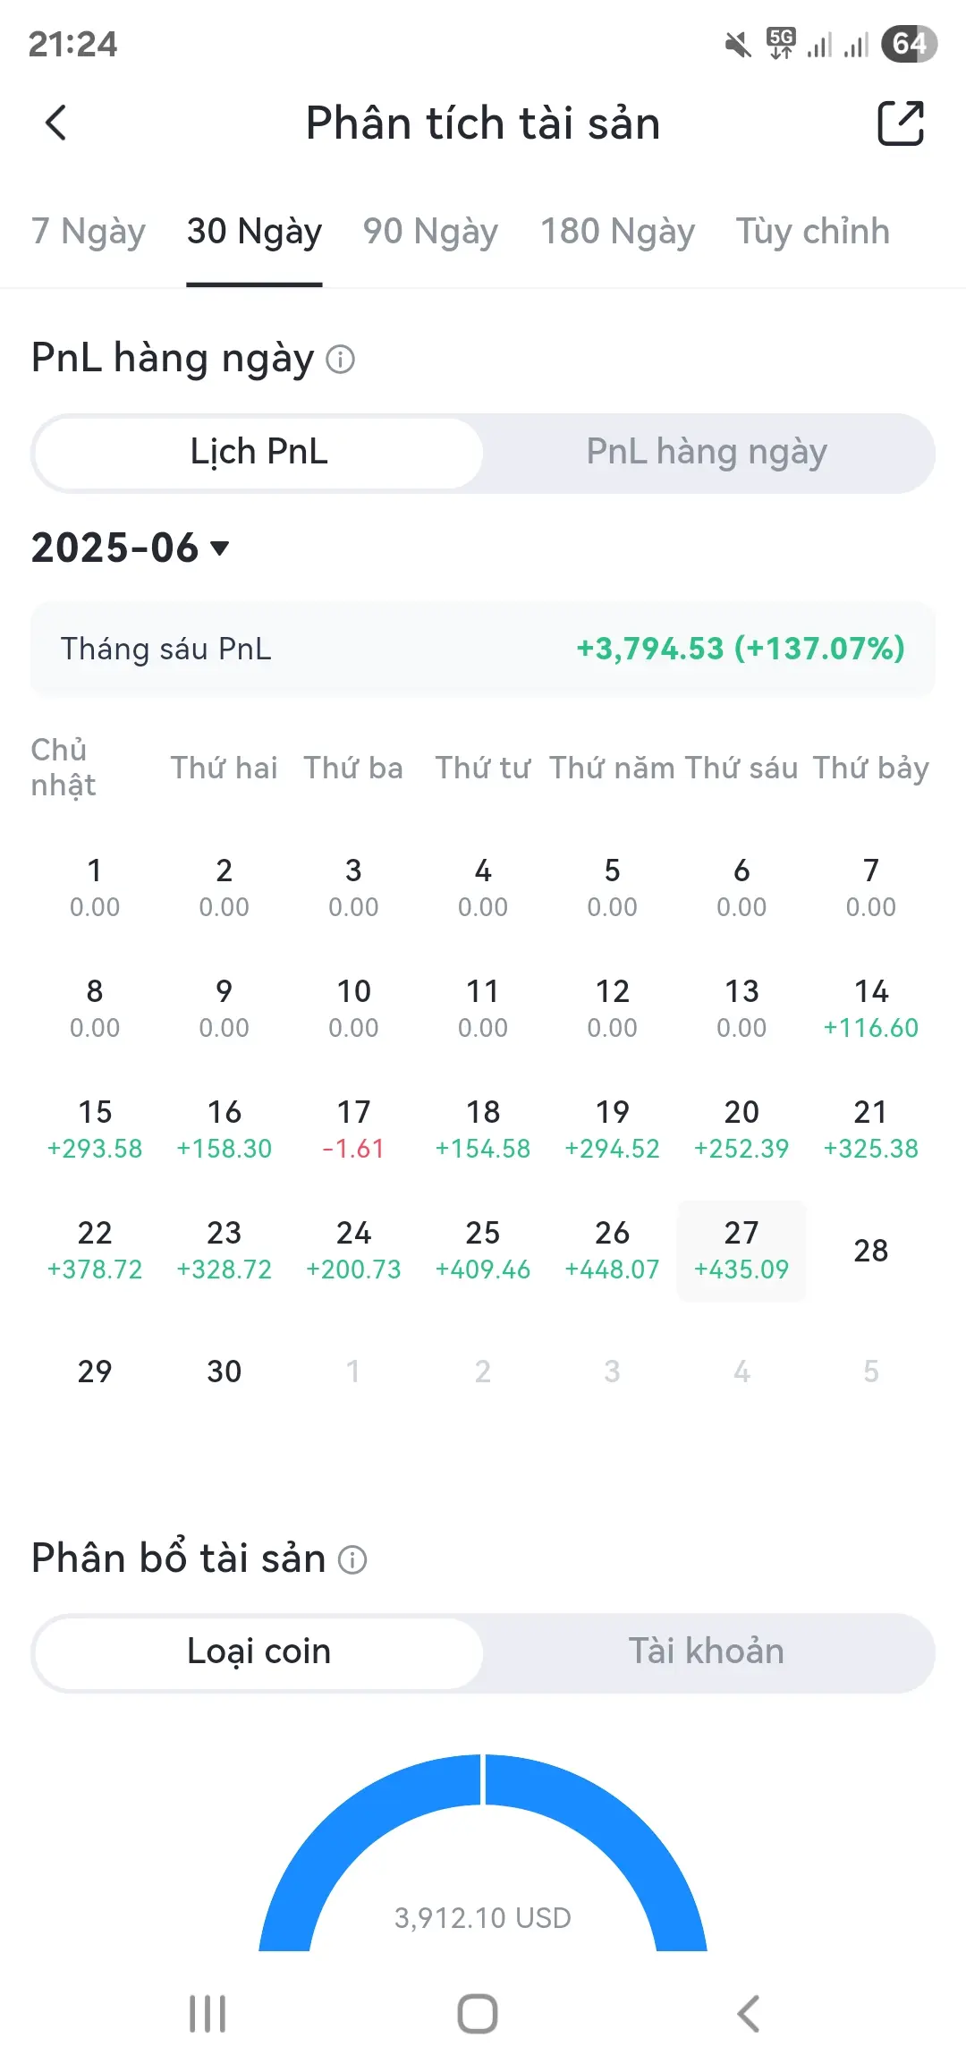The image size is (966, 2072).
Task: Switch to Lịch PnL view
Action: click(259, 453)
